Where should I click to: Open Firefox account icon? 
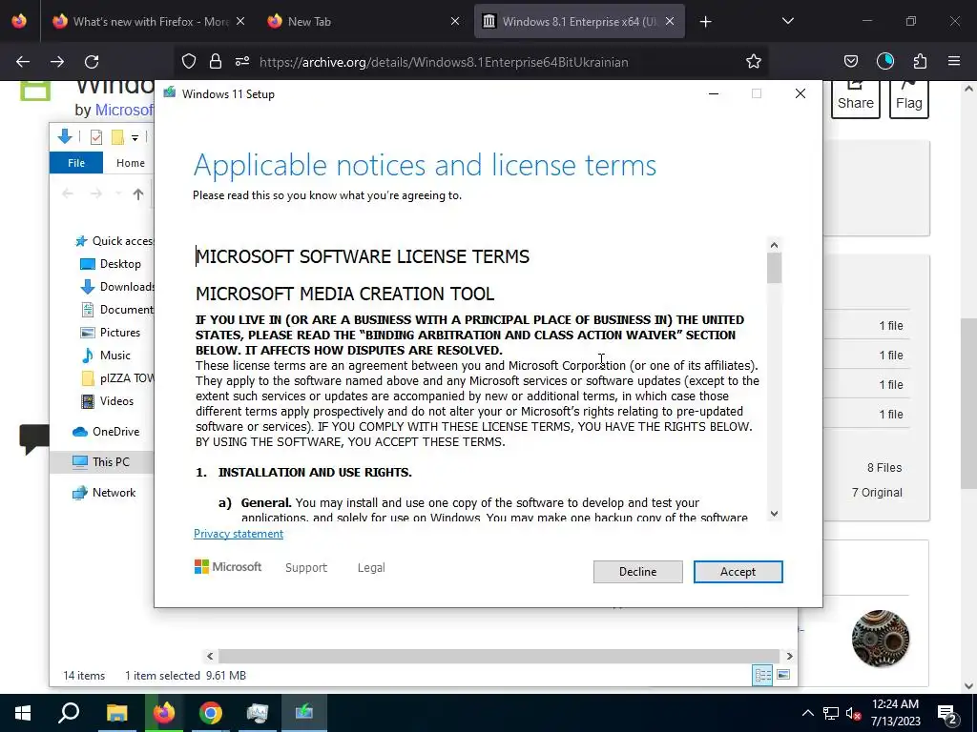click(884, 62)
